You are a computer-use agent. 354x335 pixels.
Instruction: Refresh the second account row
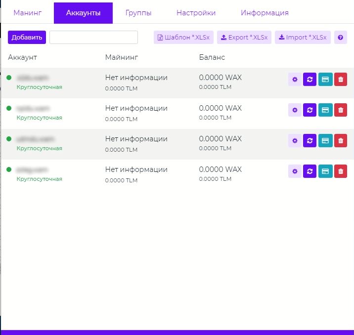tap(310, 110)
